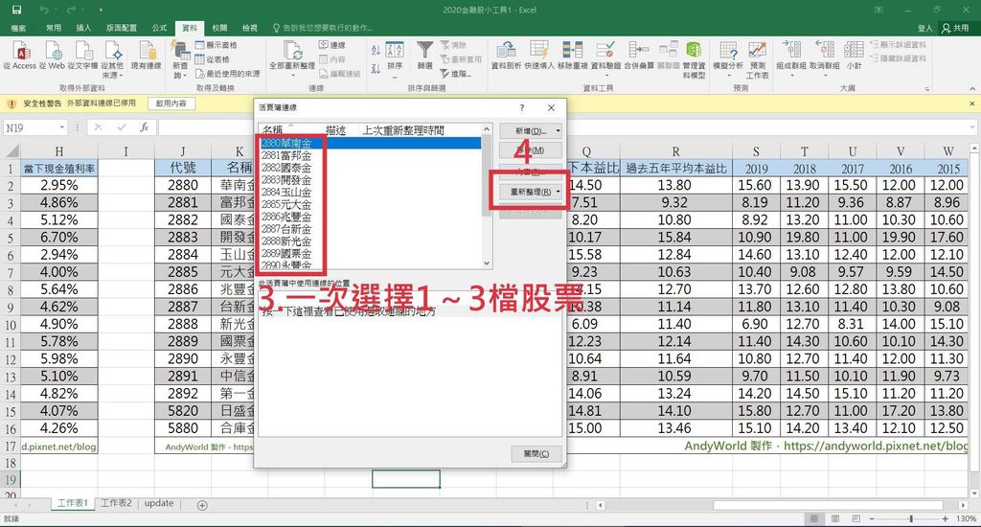Viewport: 981px width, 527px height.
Task: Switch to page break preview in status bar
Action: 856,519
